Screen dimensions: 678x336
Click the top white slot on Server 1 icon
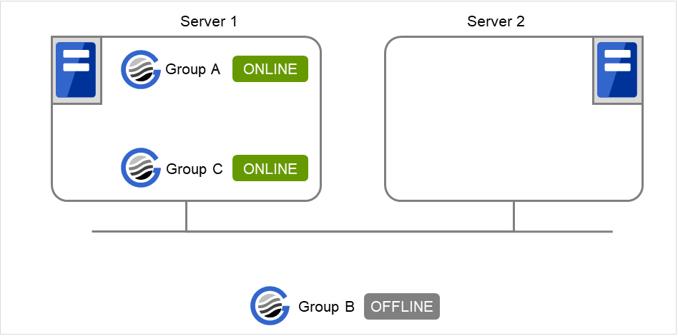[x=76, y=54]
